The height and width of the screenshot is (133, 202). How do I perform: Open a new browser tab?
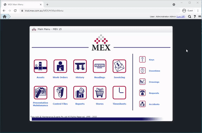click(x=47, y=4)
